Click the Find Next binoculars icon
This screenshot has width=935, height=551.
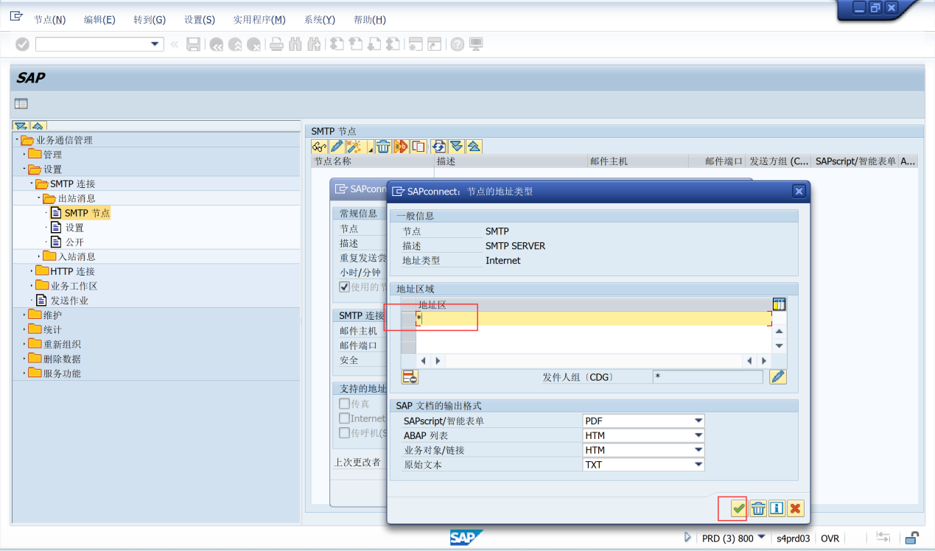(x=314, y=44)
